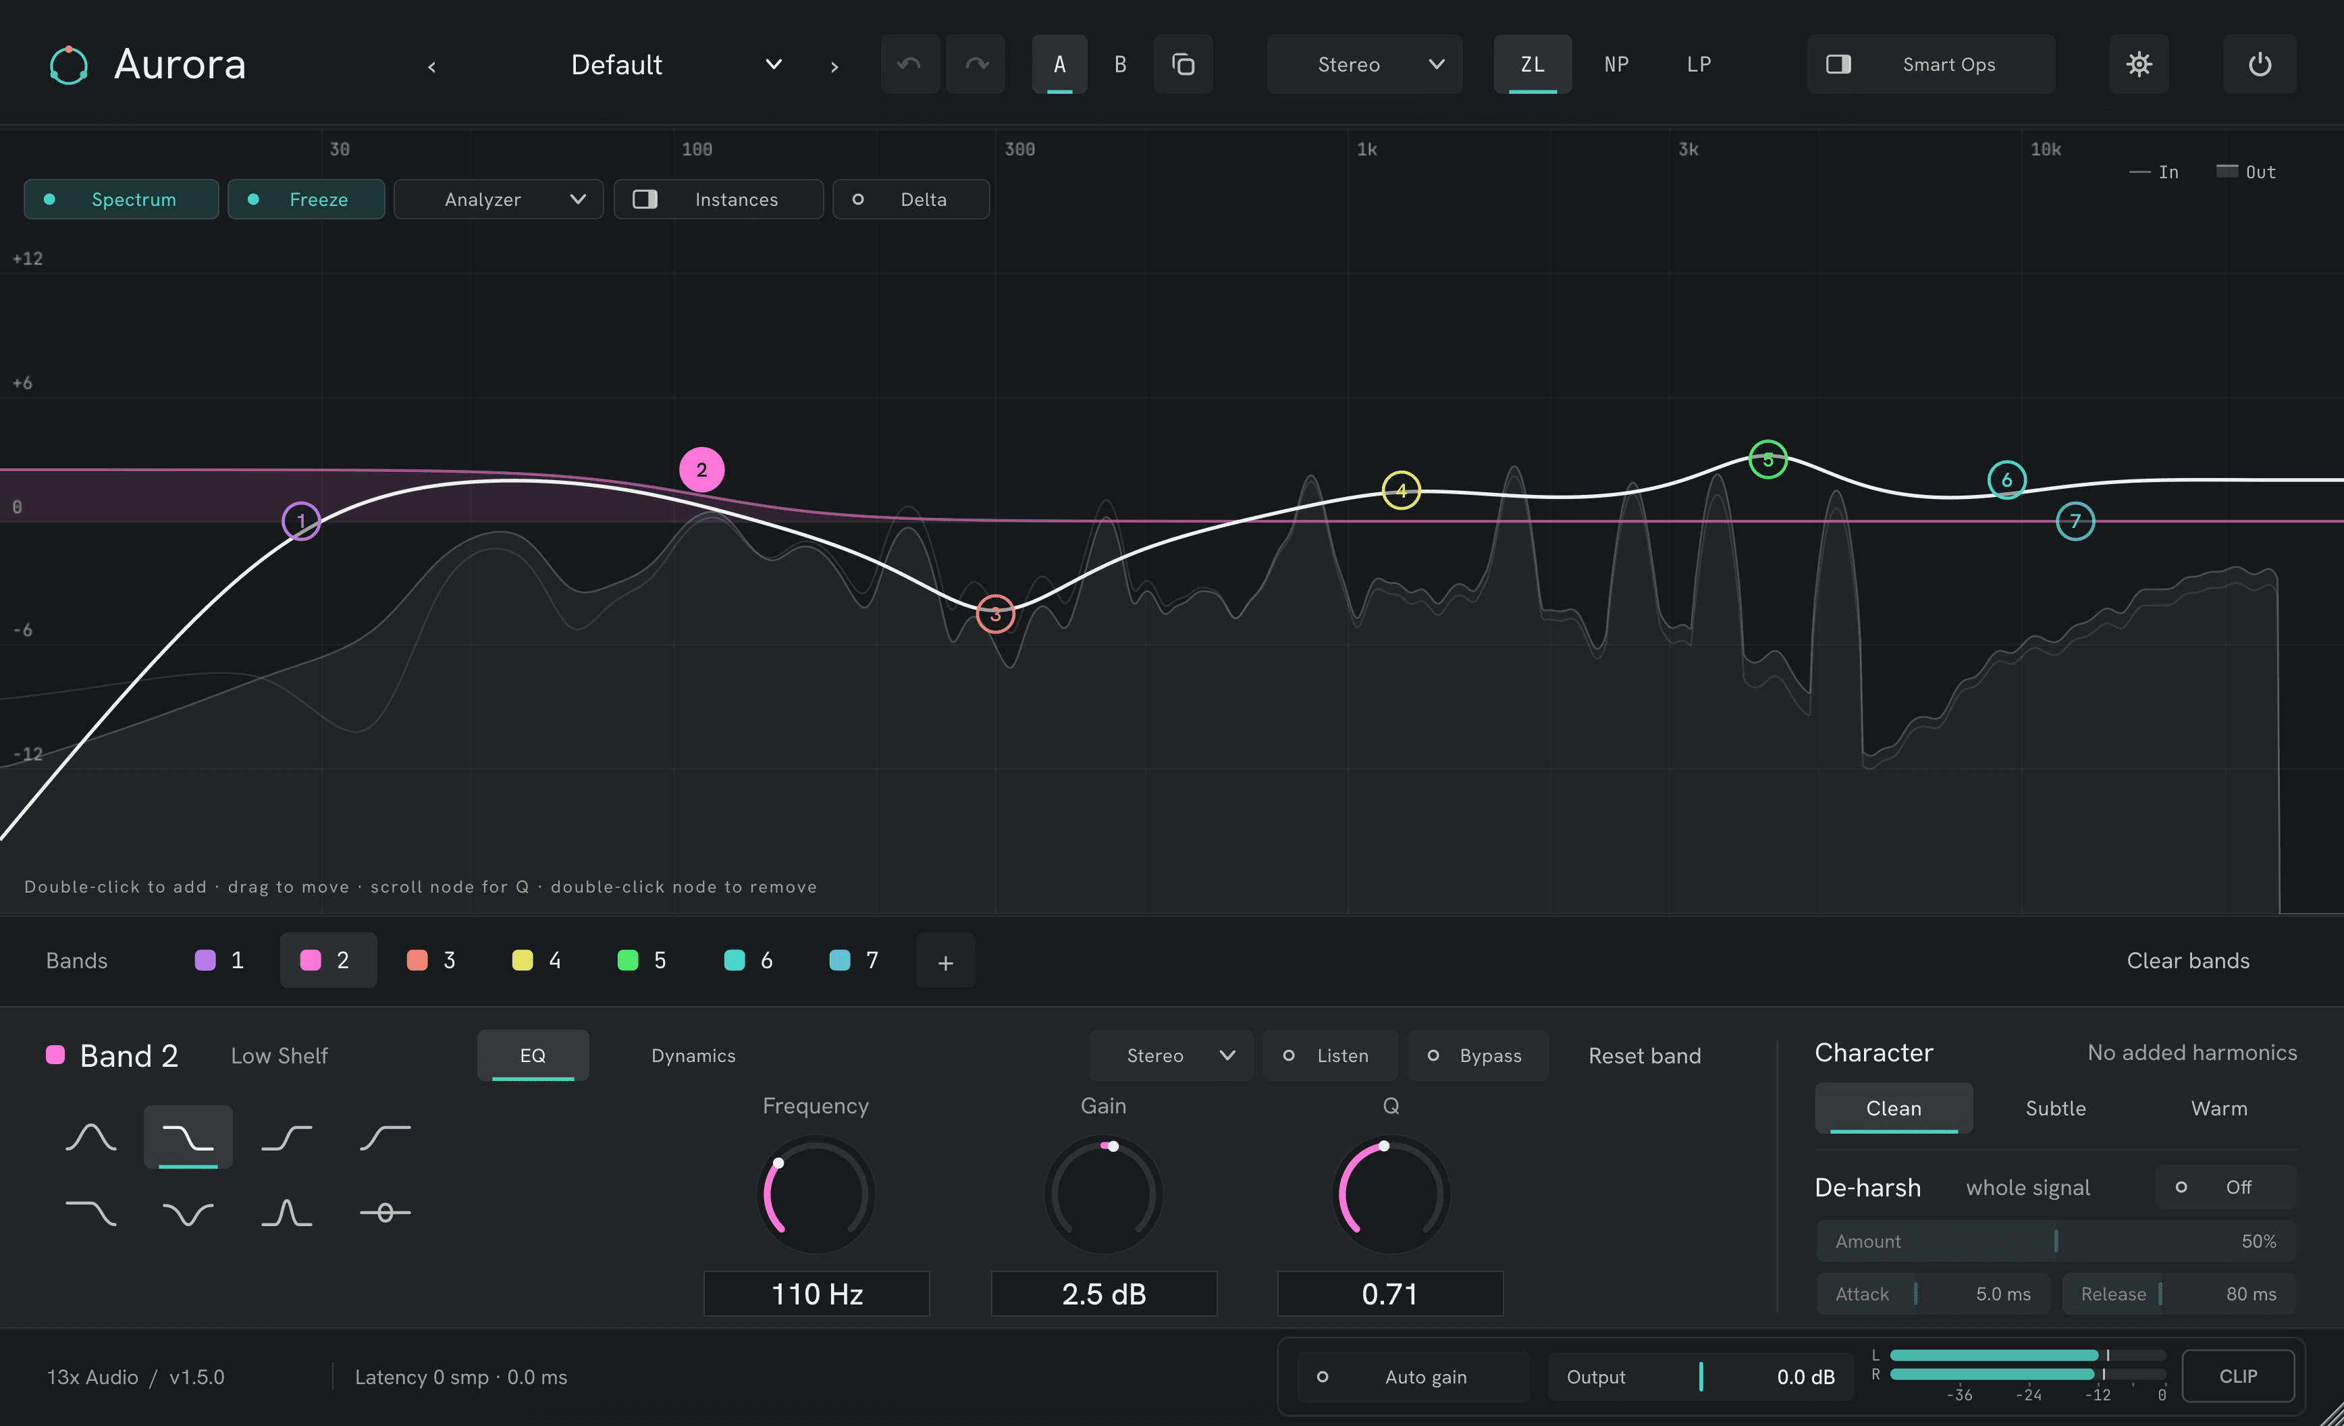2344x1426 pixels.
Task: Click the undo arrow icon
Action: pyautogui.click(x=909, y=65)
